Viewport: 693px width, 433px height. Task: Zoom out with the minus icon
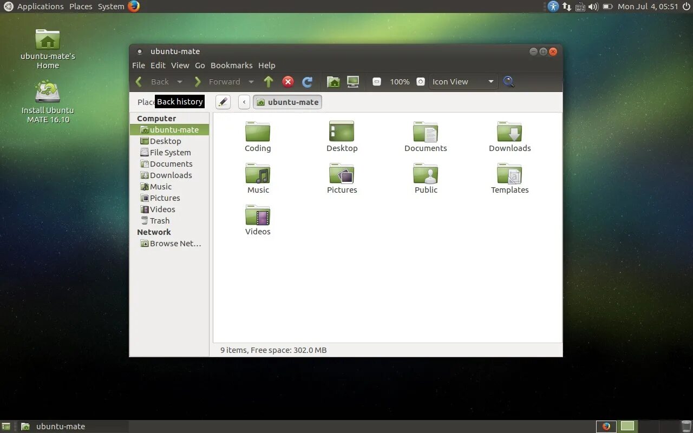pos(377,82)
